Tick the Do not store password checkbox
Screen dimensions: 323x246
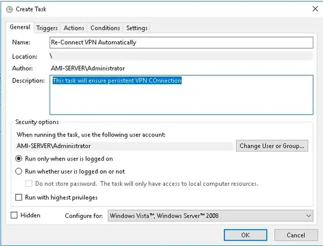point(29,183)
